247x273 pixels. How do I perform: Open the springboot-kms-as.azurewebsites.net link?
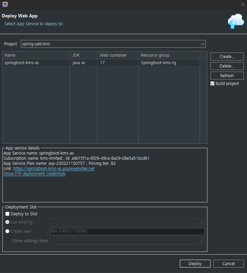tap(54, 169)
